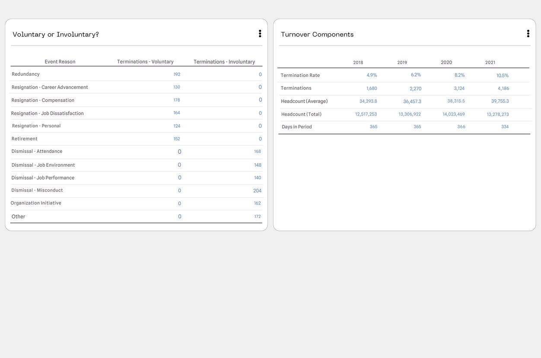Select the Terminations - Involuntary column header

(224, 61)
